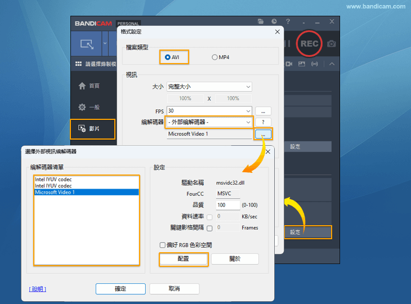Open the 編解碼器 external codec dropdown

(x=209, y=122)
